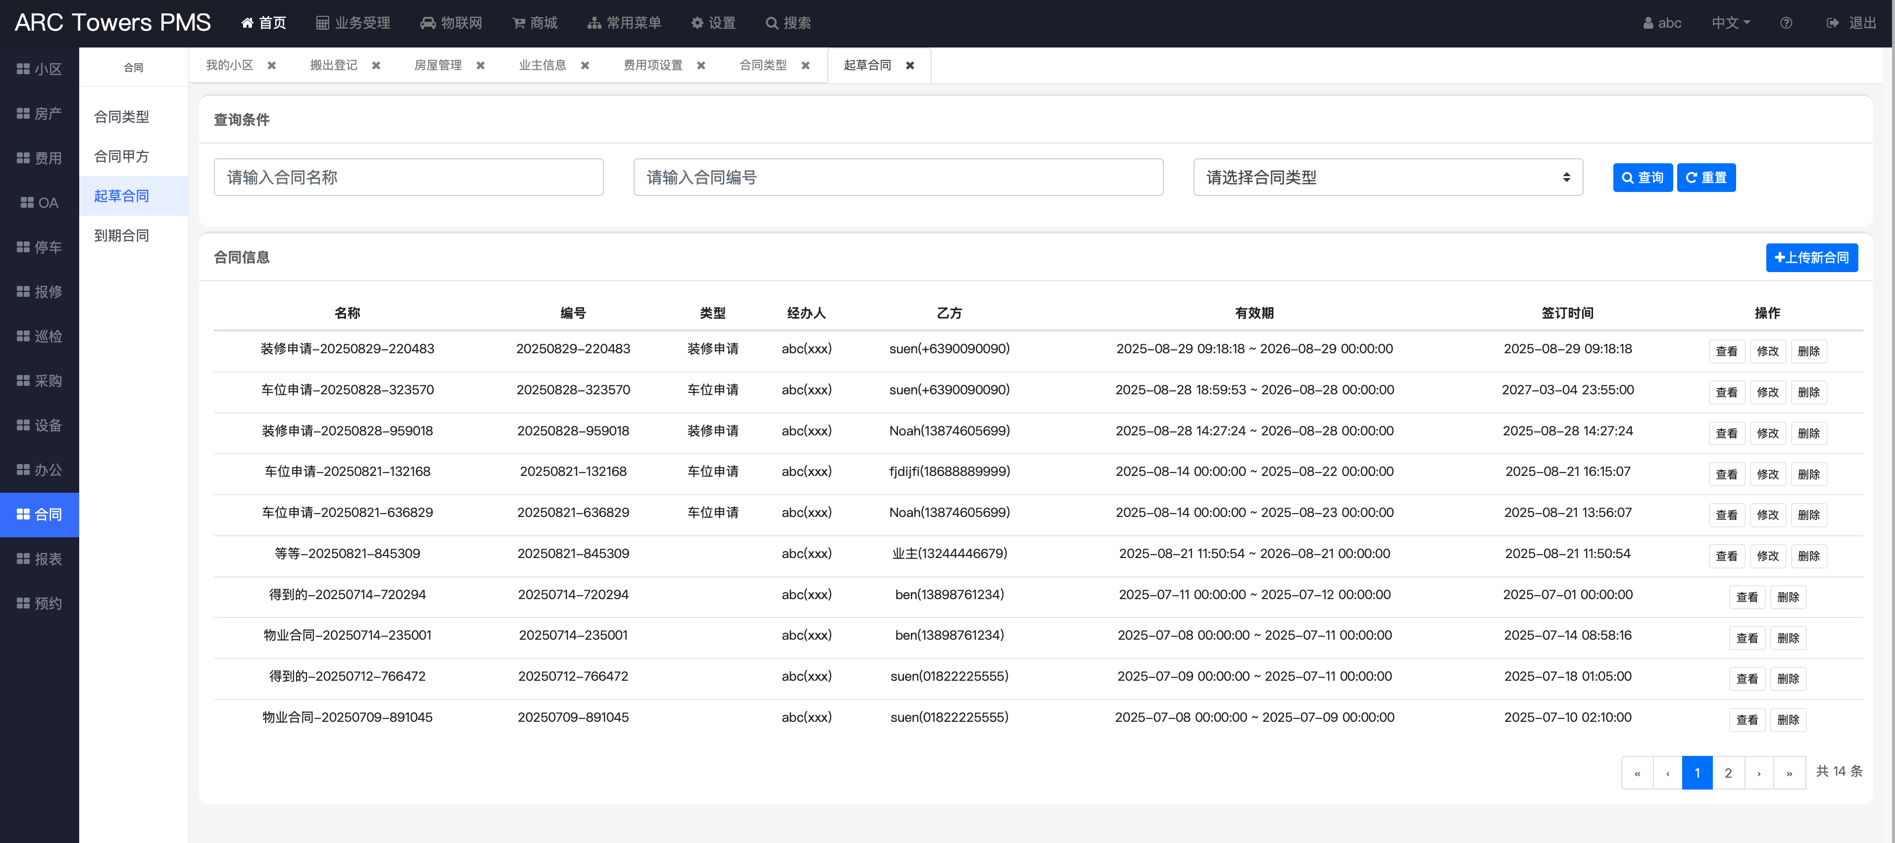Viewport: 1895px width, 843px height.
Task: Click the 请输入合同编号 input field
Action: tap(898, 177)
